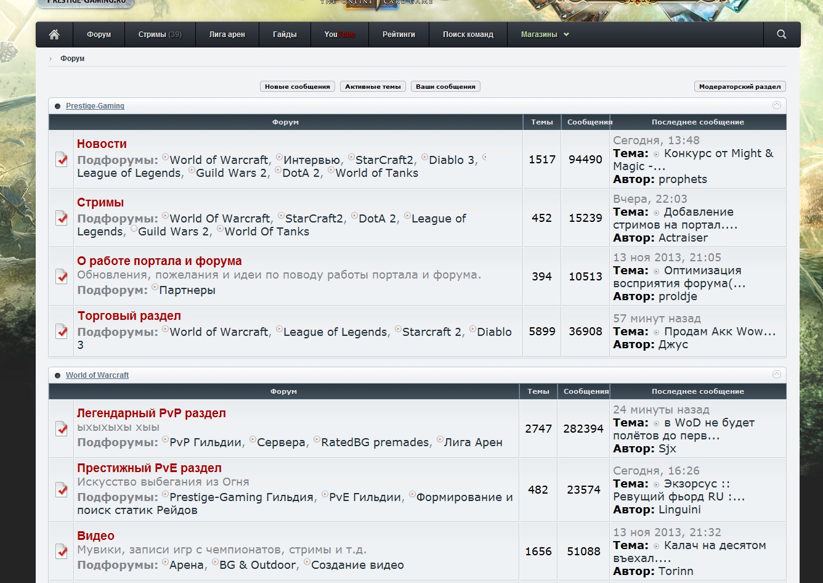
Task: Click the status icon of the Новости forum
Action: pyautogui.click(x=62, y=160)
